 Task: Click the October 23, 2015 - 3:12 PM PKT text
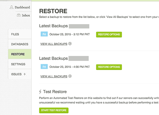(69, 34)
